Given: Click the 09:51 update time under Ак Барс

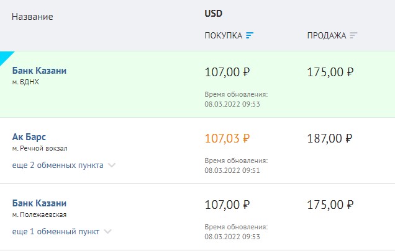Looking at the screenshot, I should coord(251,170).
